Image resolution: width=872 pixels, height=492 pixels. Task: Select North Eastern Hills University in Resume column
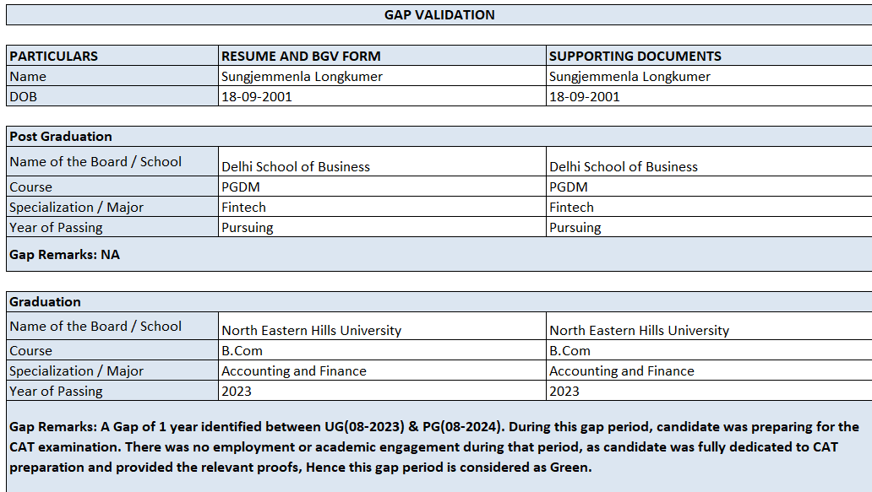click(x=312, y=331)
